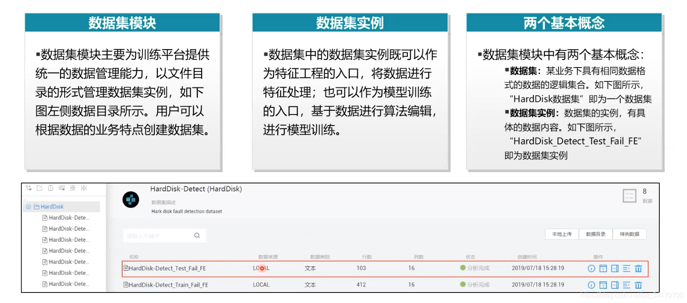Click the round HardDisk-Detect dataset logo

tap(131, 199)
